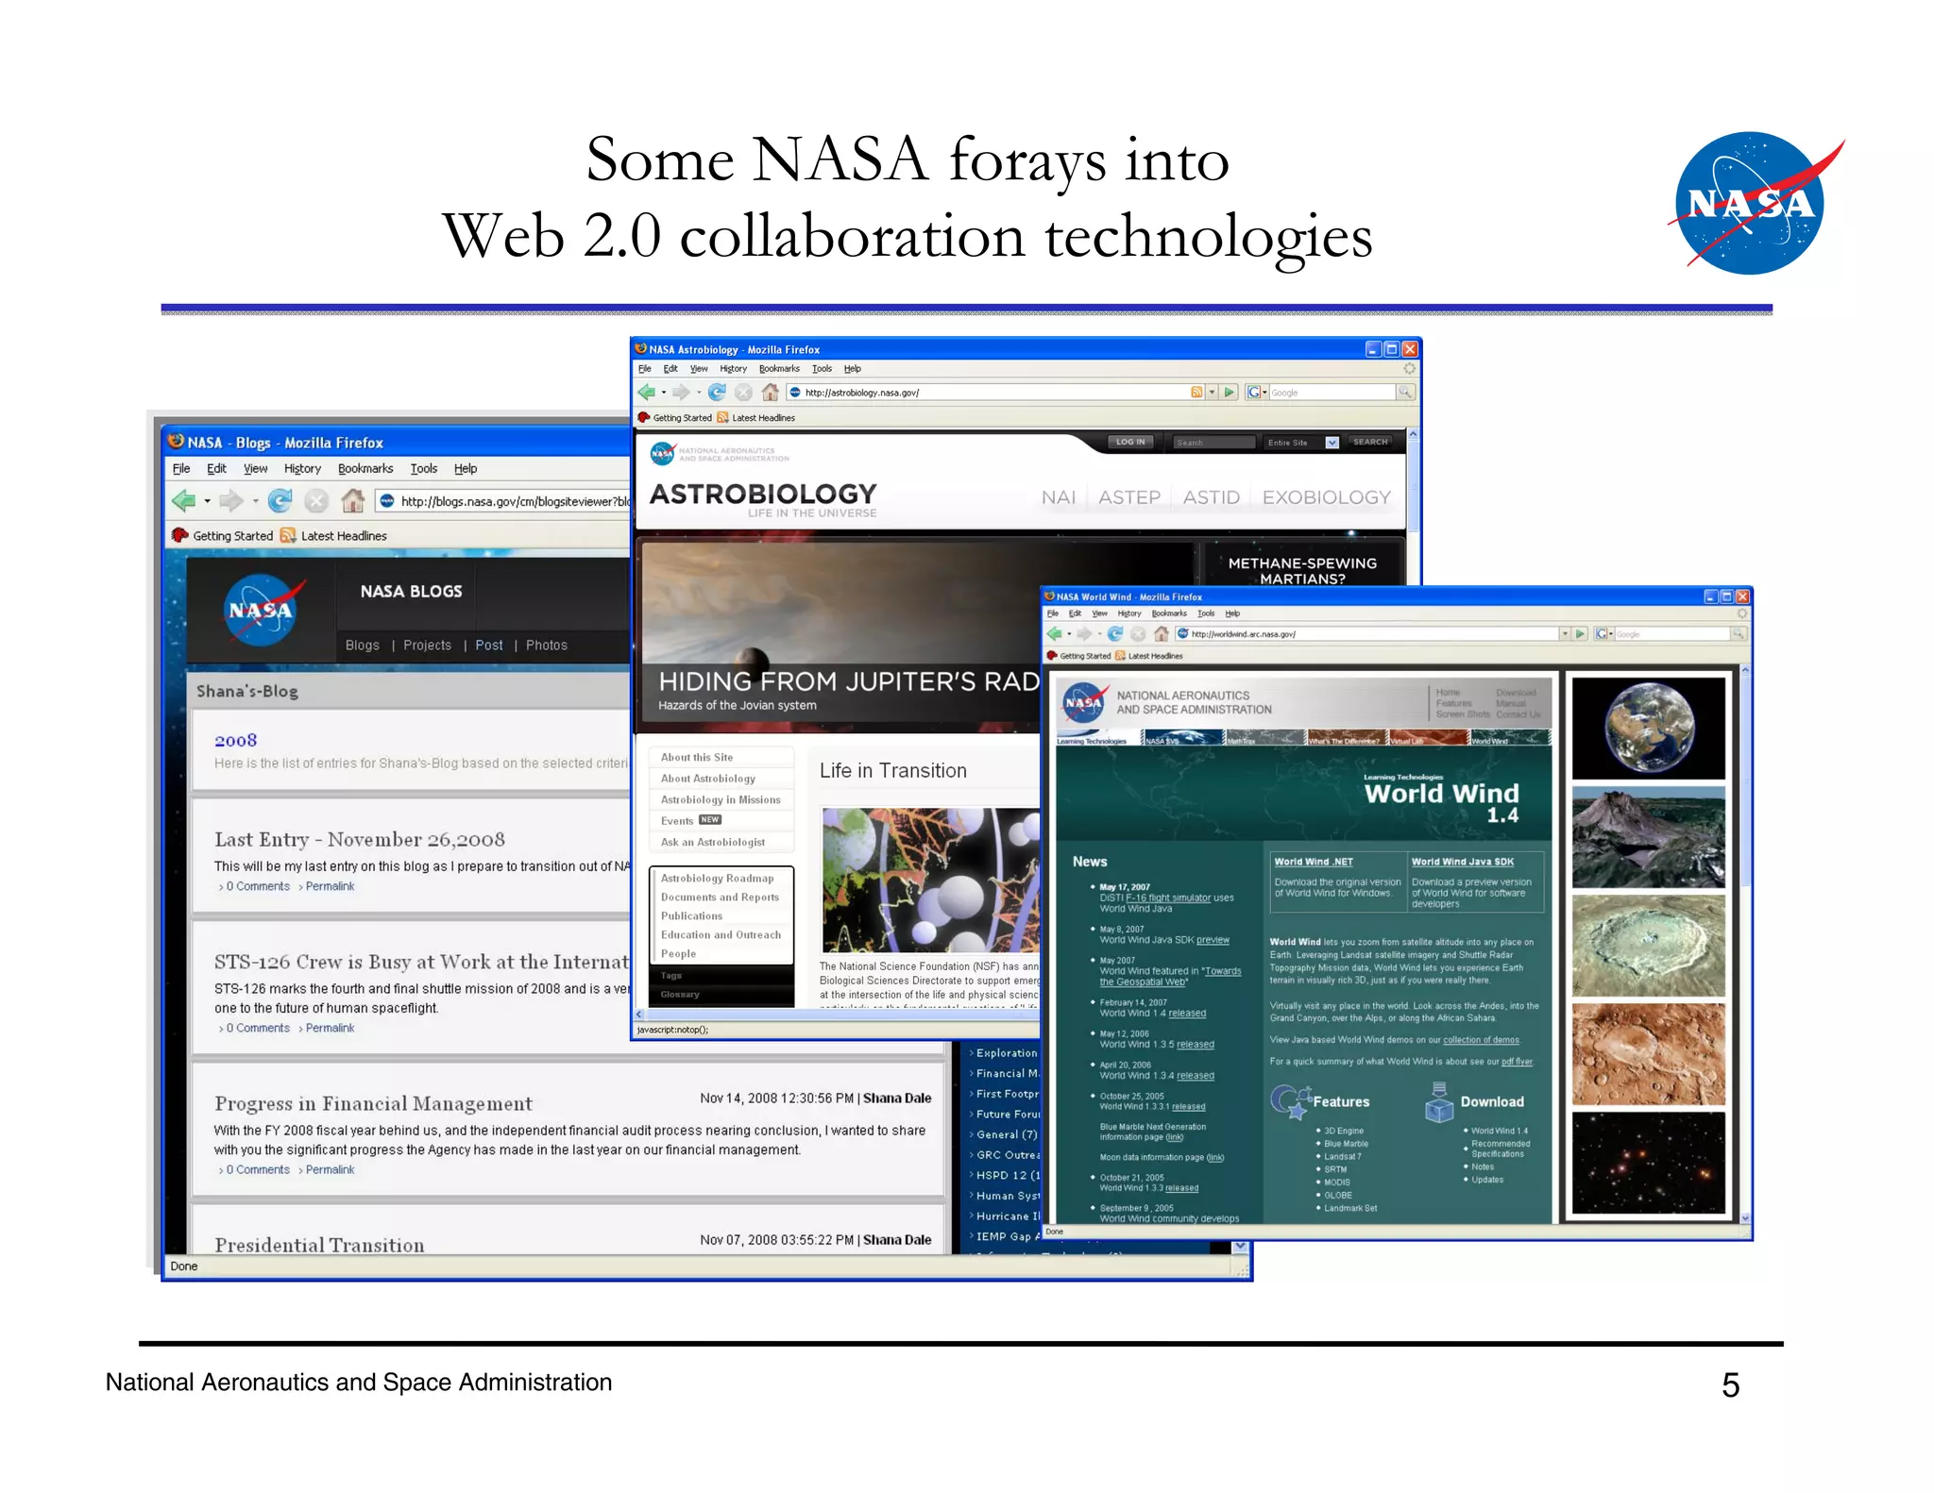Open Back history dropdown in Astrobiology window
This screenshot has height=1493, width=1934.
(x=663, y=393)
